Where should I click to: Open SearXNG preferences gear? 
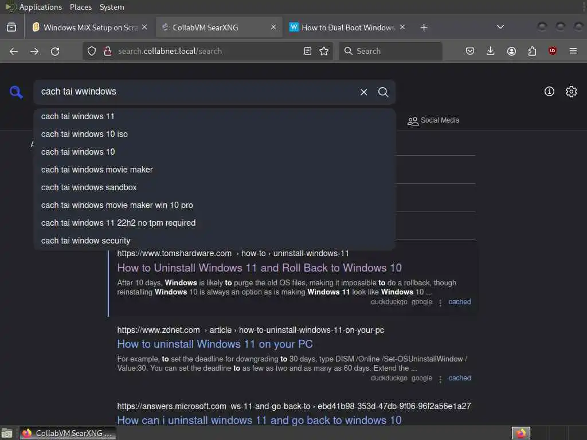pyautogui.click(x=572, y=92)
